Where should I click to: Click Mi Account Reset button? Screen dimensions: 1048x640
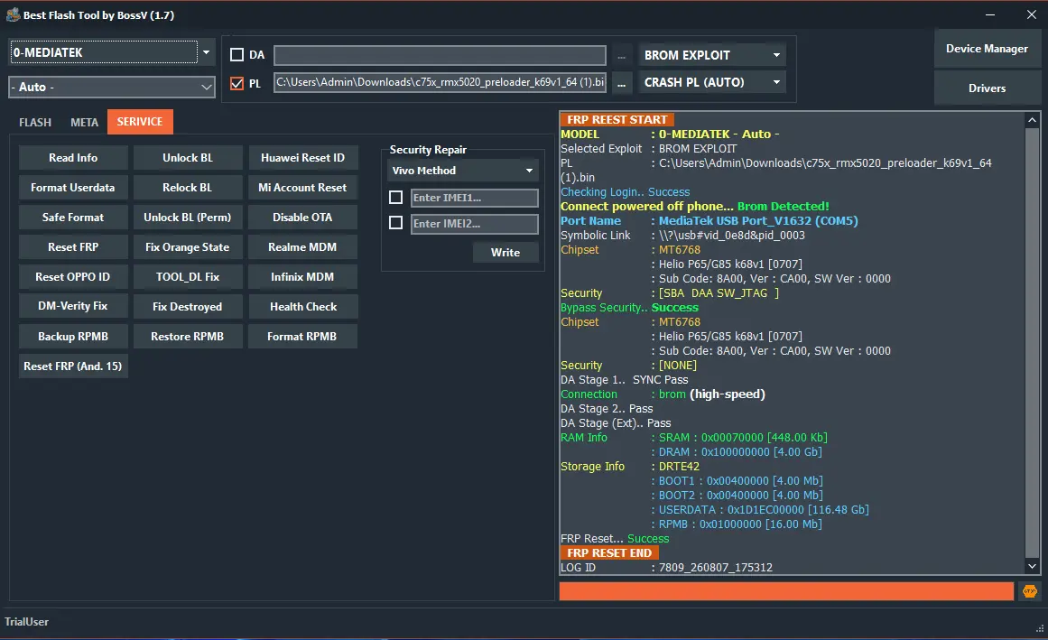tap(302, 188)
